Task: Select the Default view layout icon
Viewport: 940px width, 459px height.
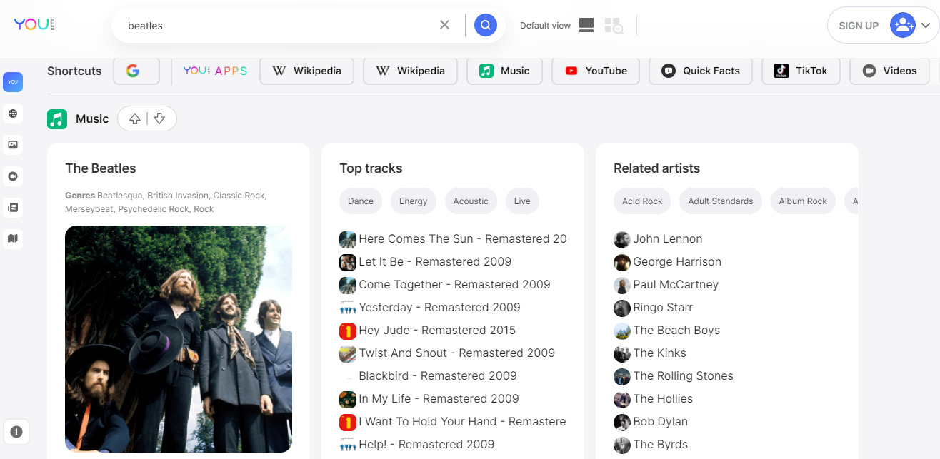Action: (586, 26)
